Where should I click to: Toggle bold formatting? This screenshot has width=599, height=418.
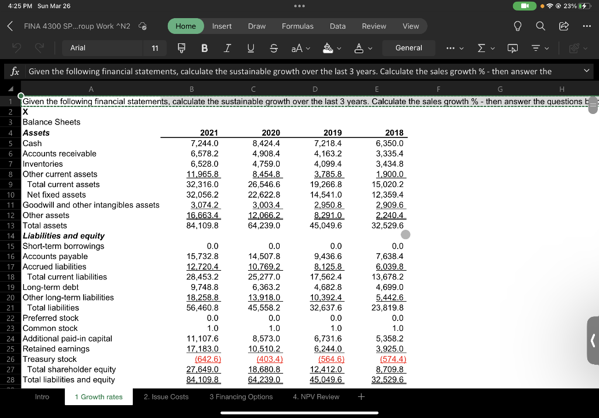[x=205, y=48]
